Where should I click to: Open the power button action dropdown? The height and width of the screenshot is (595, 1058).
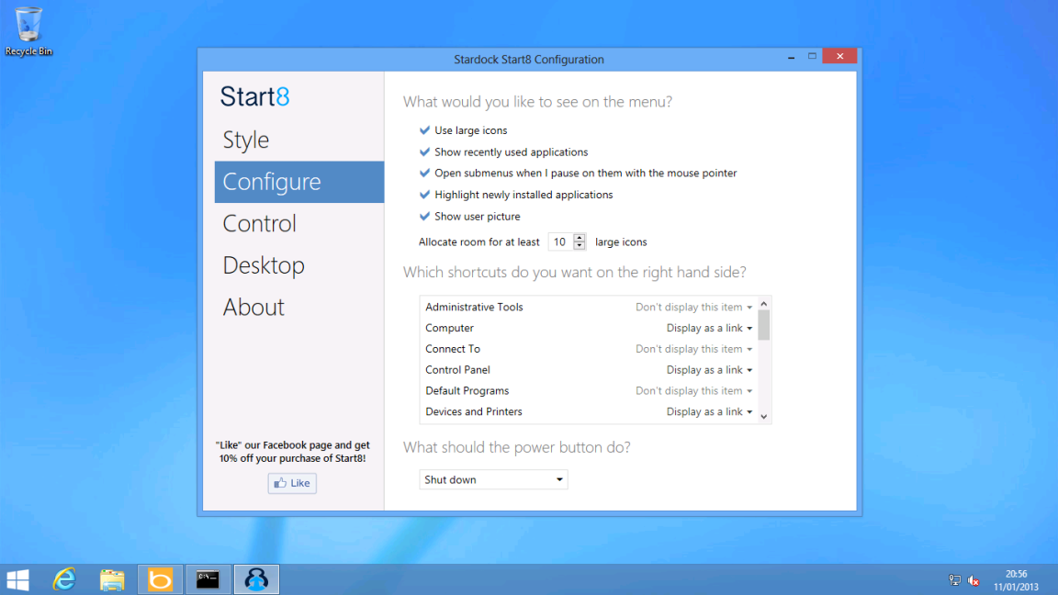click(x=493, y=478)
